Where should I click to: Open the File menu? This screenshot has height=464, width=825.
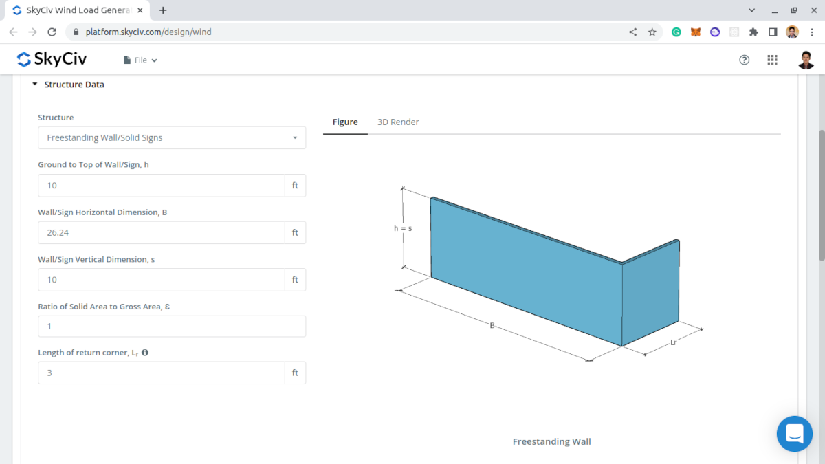pyautogui.click(x=140, y=60)
